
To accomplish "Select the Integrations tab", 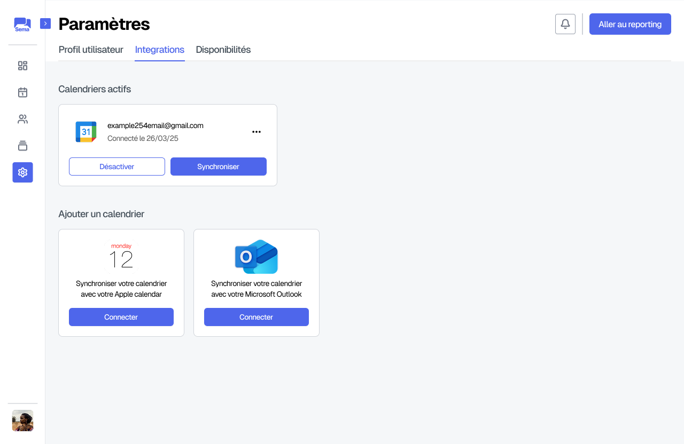I will pos(159,50).
